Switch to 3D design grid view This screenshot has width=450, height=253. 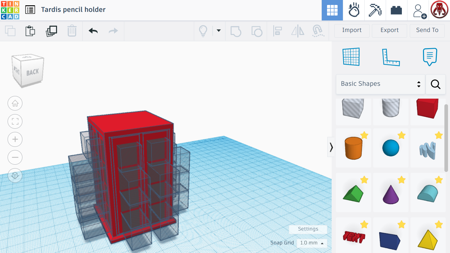click(x=332, y=10)
